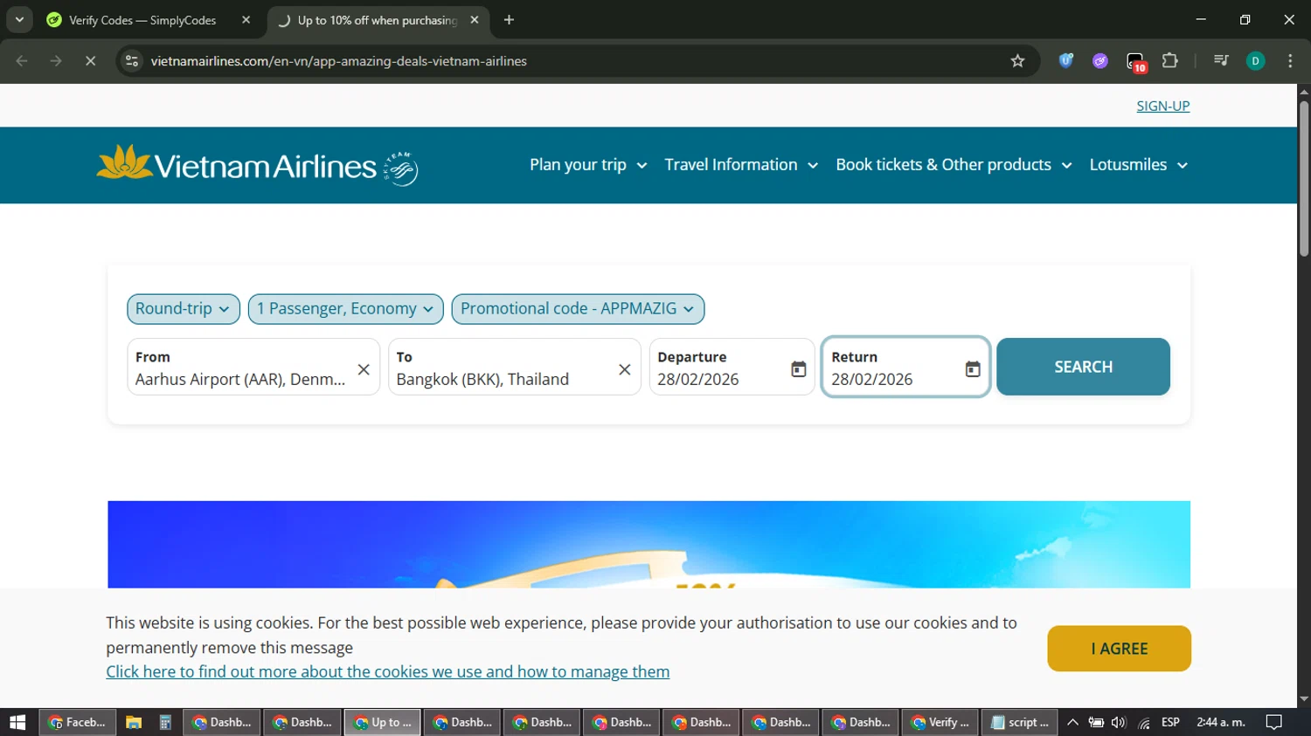The image size is (1311, 736).
Task: Expand the Travel Information menu
Action: click(x=741, y=165)
